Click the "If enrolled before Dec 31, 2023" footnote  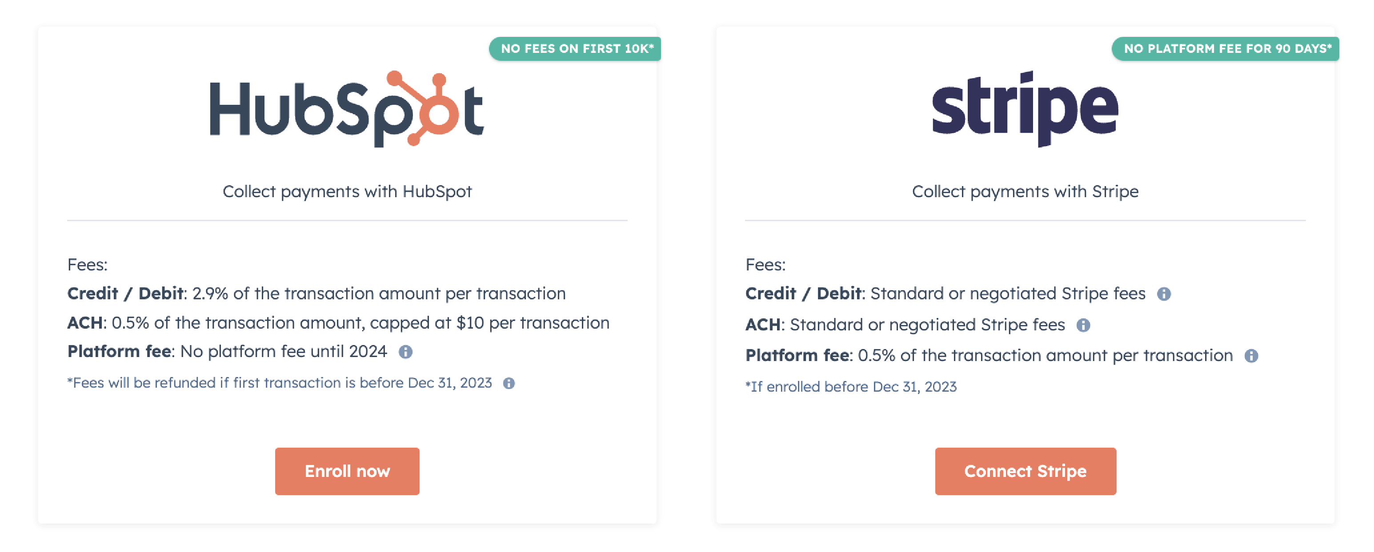[x=851, y=387]
